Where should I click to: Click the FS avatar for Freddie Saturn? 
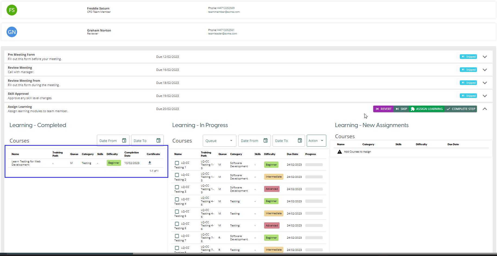coord(12,10)
